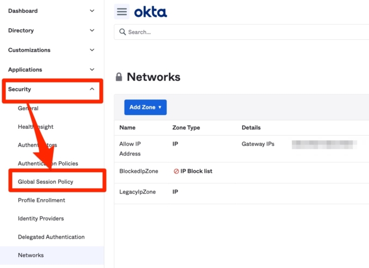Select the Allow IP Address zone row

[x=242, y=149]
